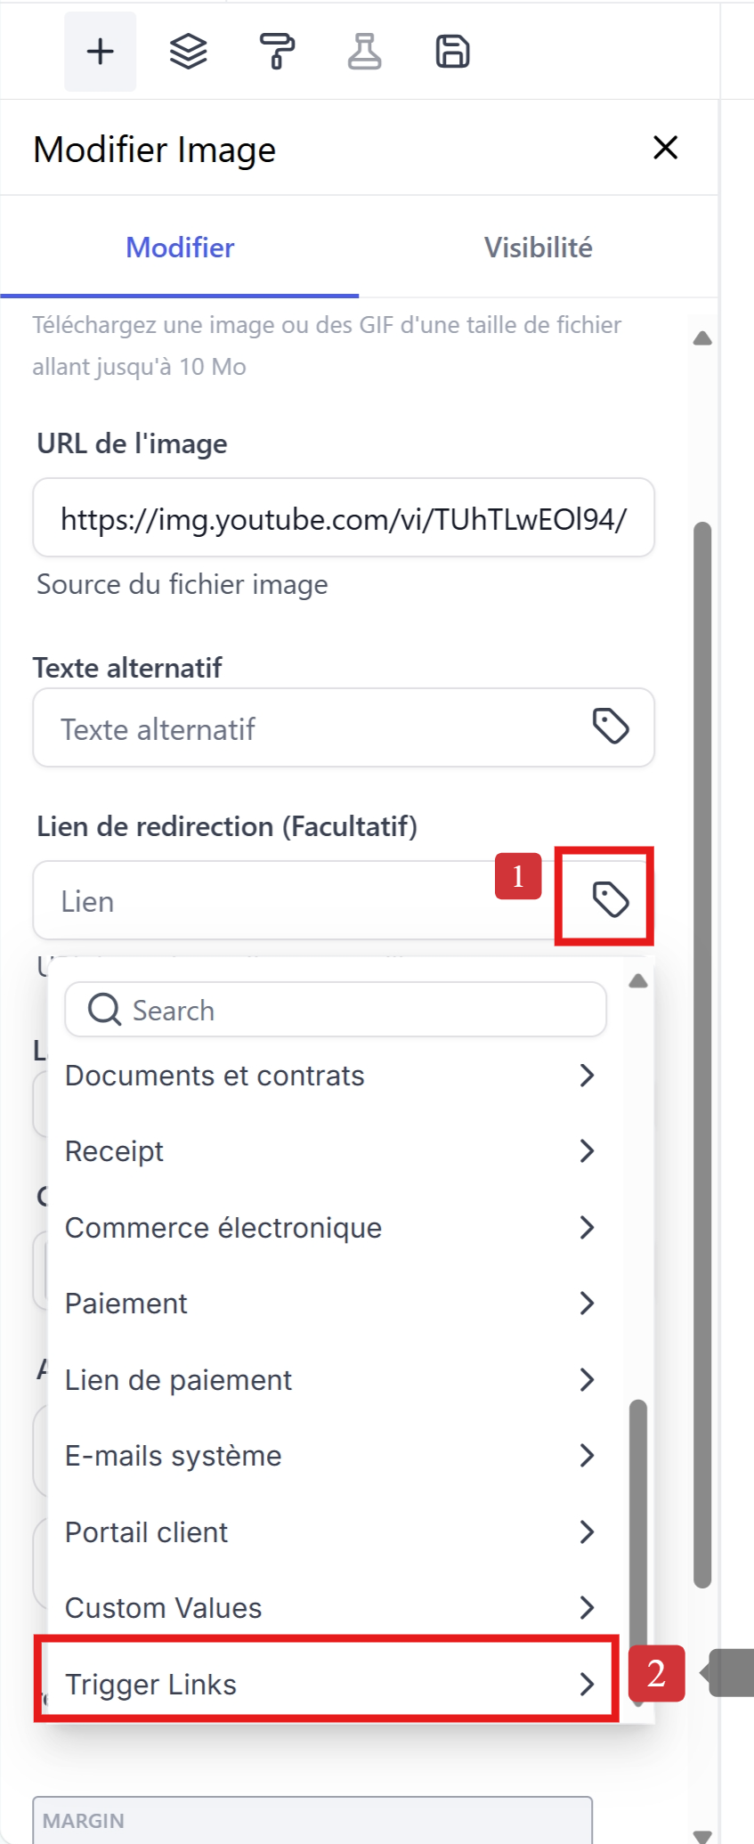This screenshot has height=1844, width=754.
Task: Click the dropdown Search field
Action: 336,1010
